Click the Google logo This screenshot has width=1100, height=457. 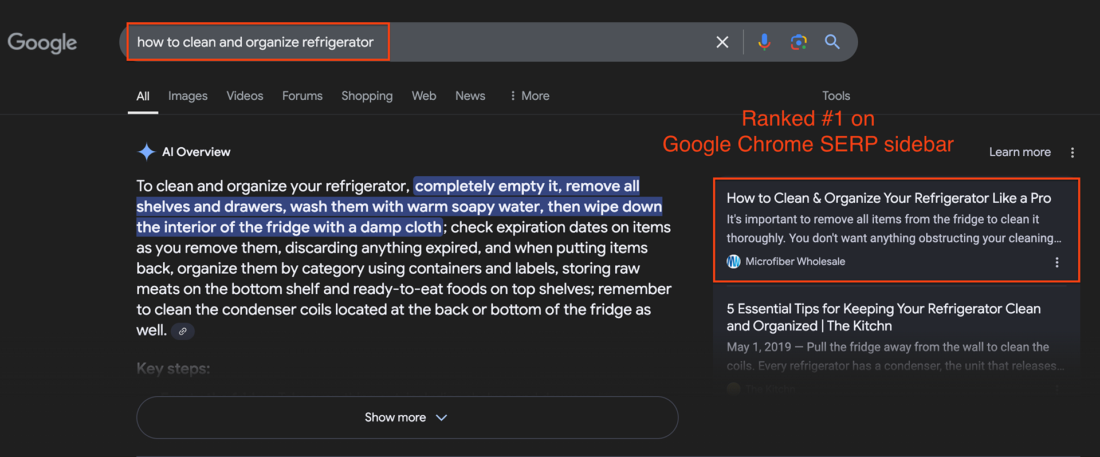(42, 42)
